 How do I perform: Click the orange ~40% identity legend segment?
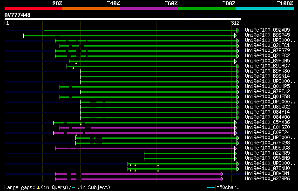click(91, 8)
